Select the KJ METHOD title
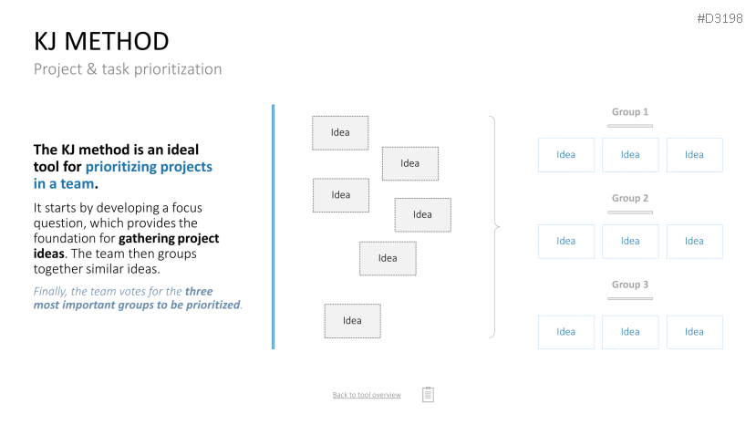This screenshot has height=425, width=756. (x=101, y=41)
